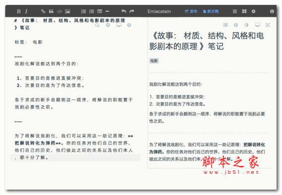Create a new document with 新文稿
Image resolution: width=282 pixels, height=195 pixels.
click(x=211, y=11)
